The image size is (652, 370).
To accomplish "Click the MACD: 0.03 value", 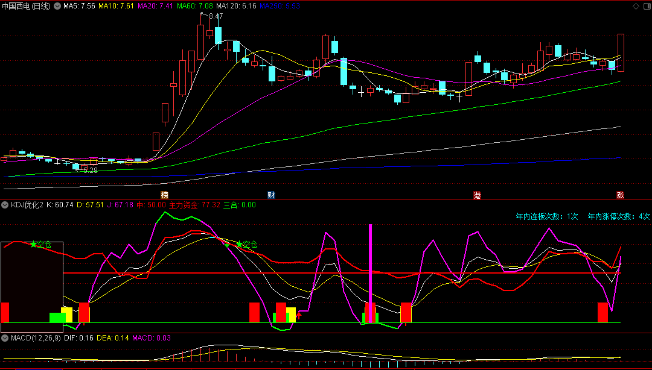I will click(x=152, y=338).
